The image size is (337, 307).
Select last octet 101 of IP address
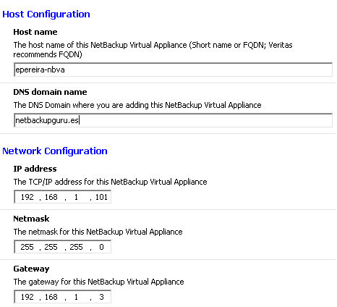[101, 197]
